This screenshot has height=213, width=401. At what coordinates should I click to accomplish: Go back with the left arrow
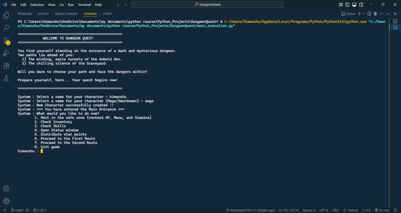tap(118, 4)
